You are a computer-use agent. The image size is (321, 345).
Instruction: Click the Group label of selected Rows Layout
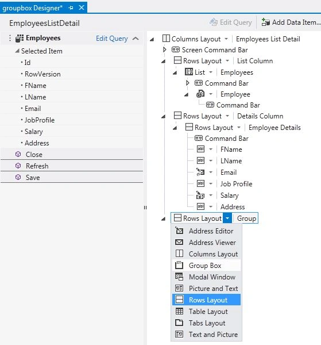[x=246, y=218]
